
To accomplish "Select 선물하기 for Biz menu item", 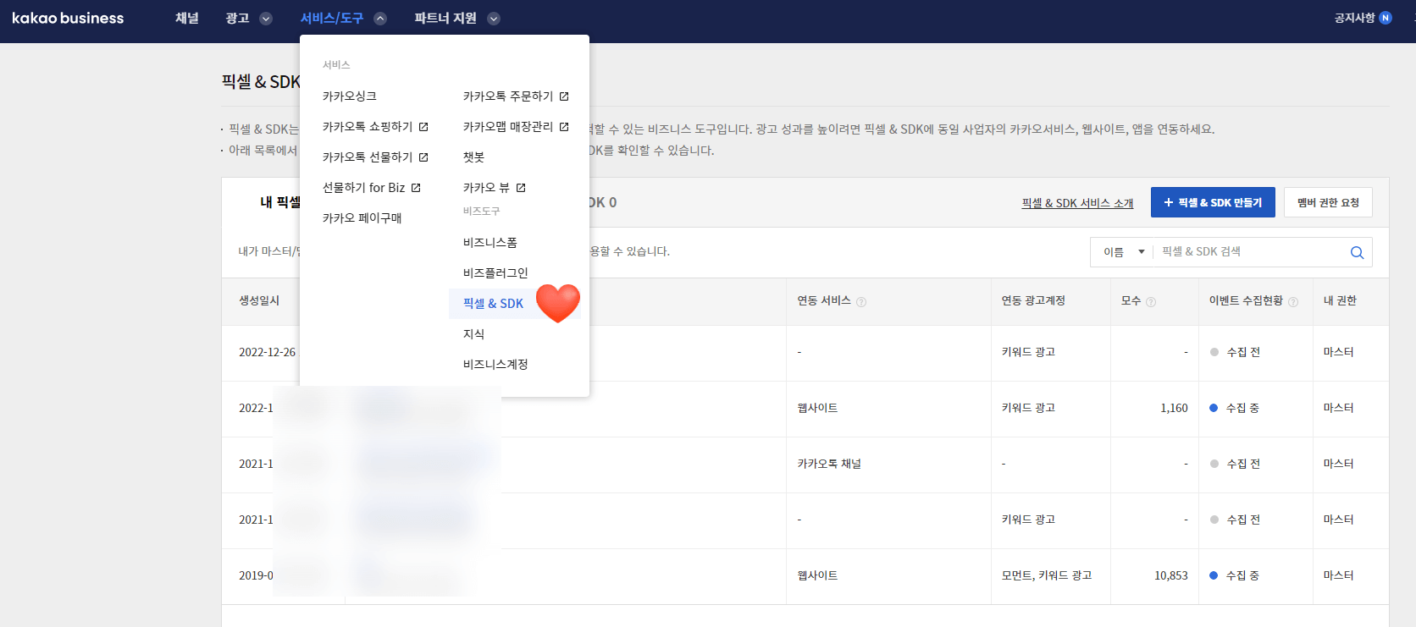I will 364,188.
